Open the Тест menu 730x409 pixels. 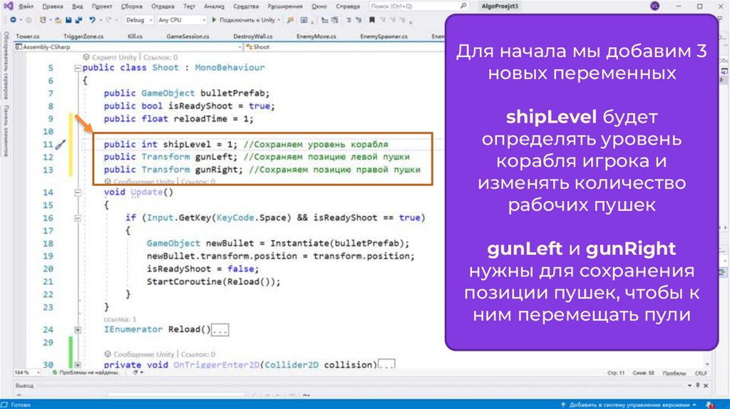click(x=189, y=6)
